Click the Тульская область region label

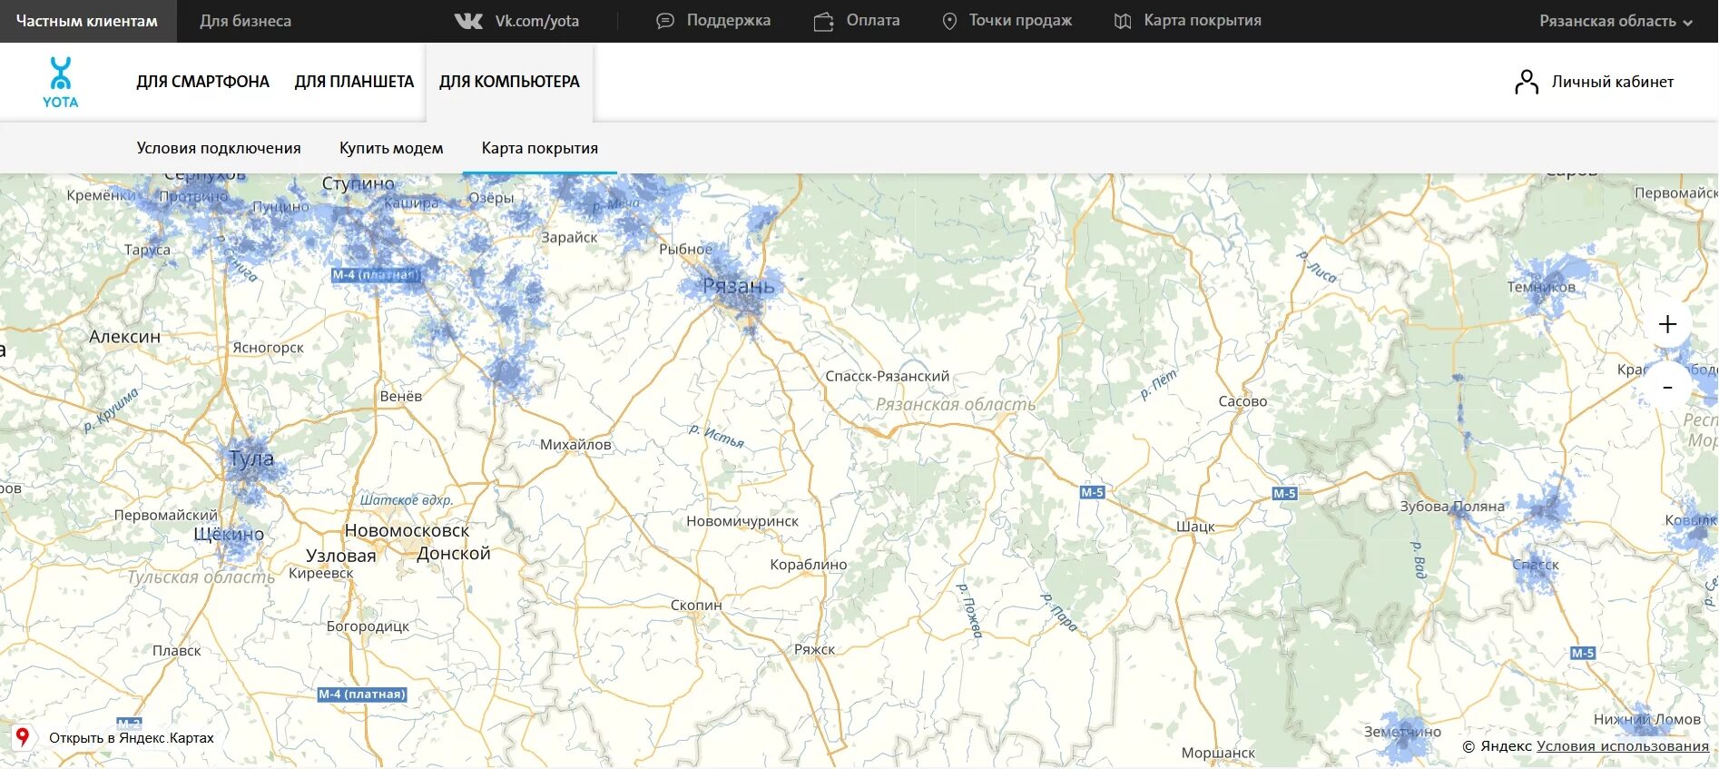[201, 577]
